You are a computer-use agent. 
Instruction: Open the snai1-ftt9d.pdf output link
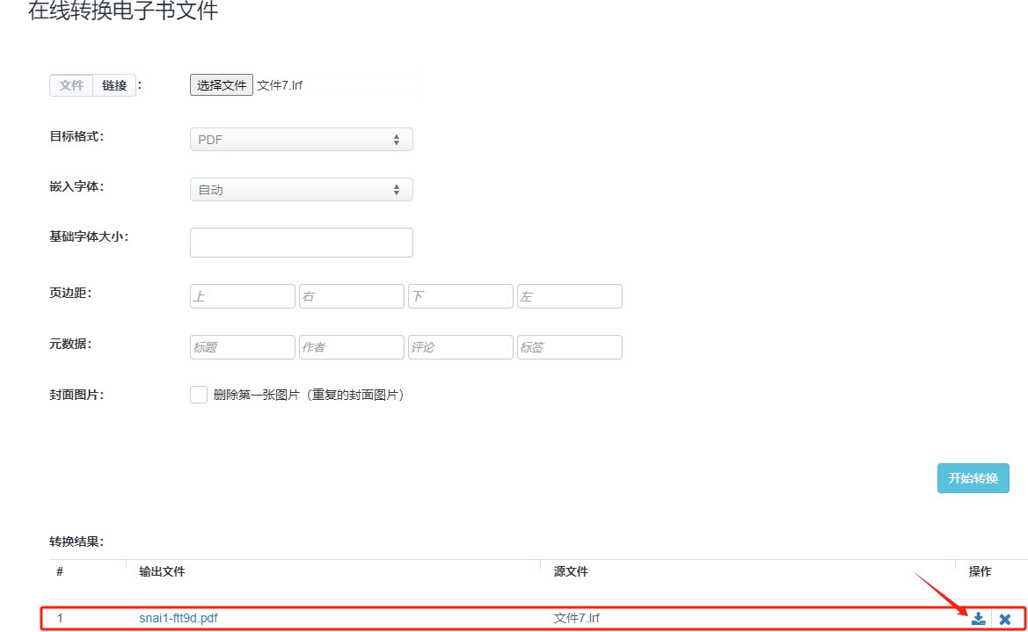tap(179, 618)
